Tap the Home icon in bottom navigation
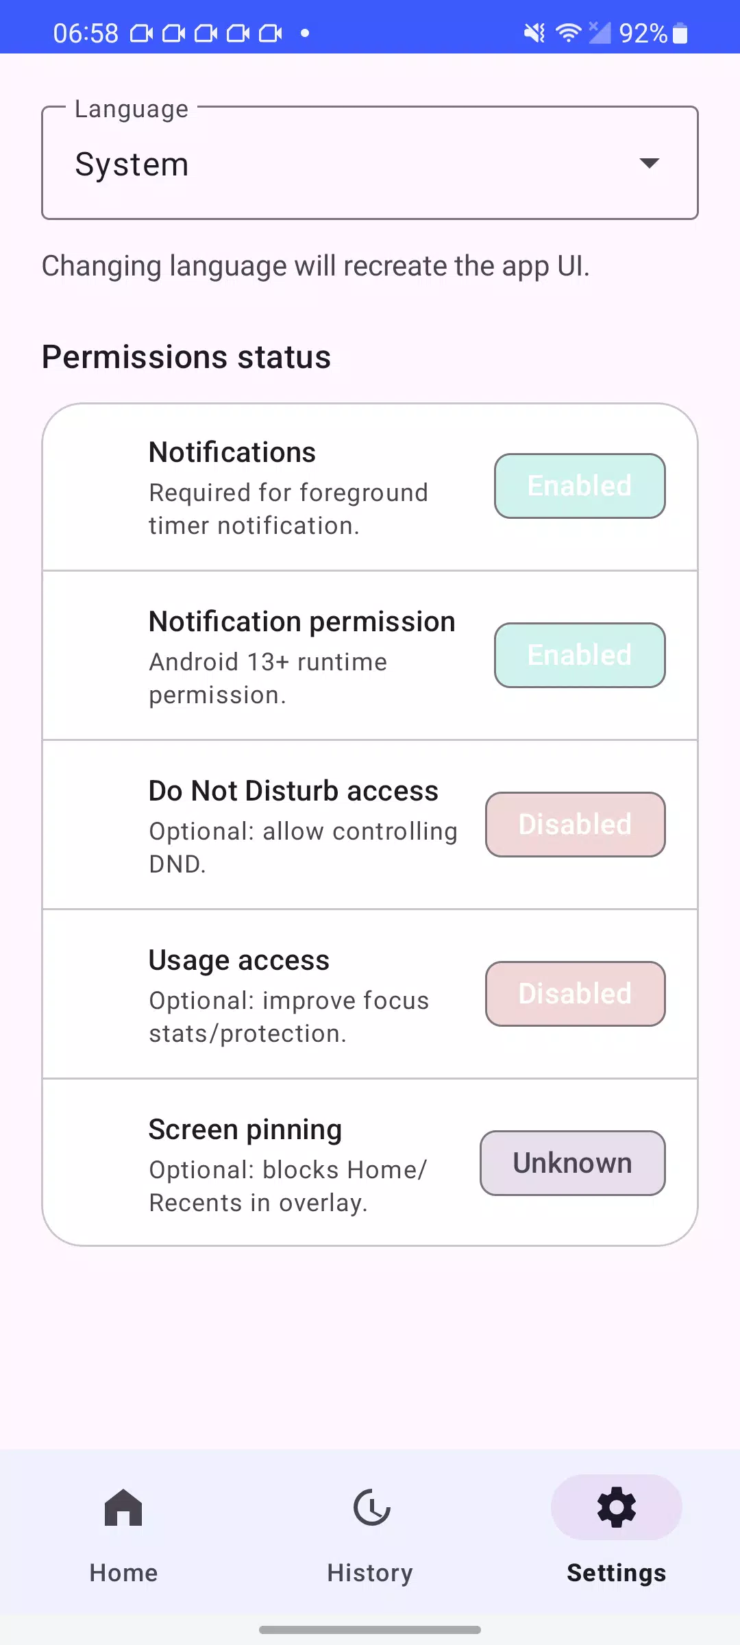Viewport: 740px width, 1645px height. click(123, 1507)
